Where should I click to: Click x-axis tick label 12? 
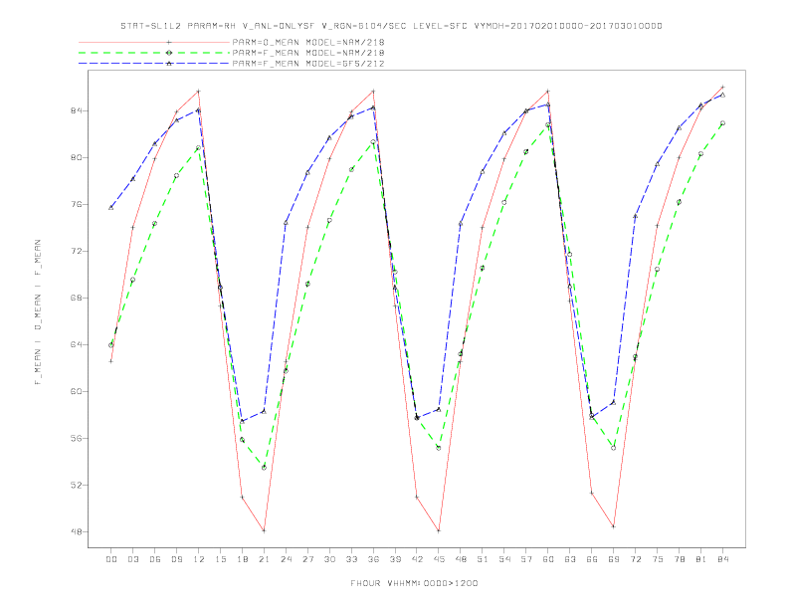199,559
